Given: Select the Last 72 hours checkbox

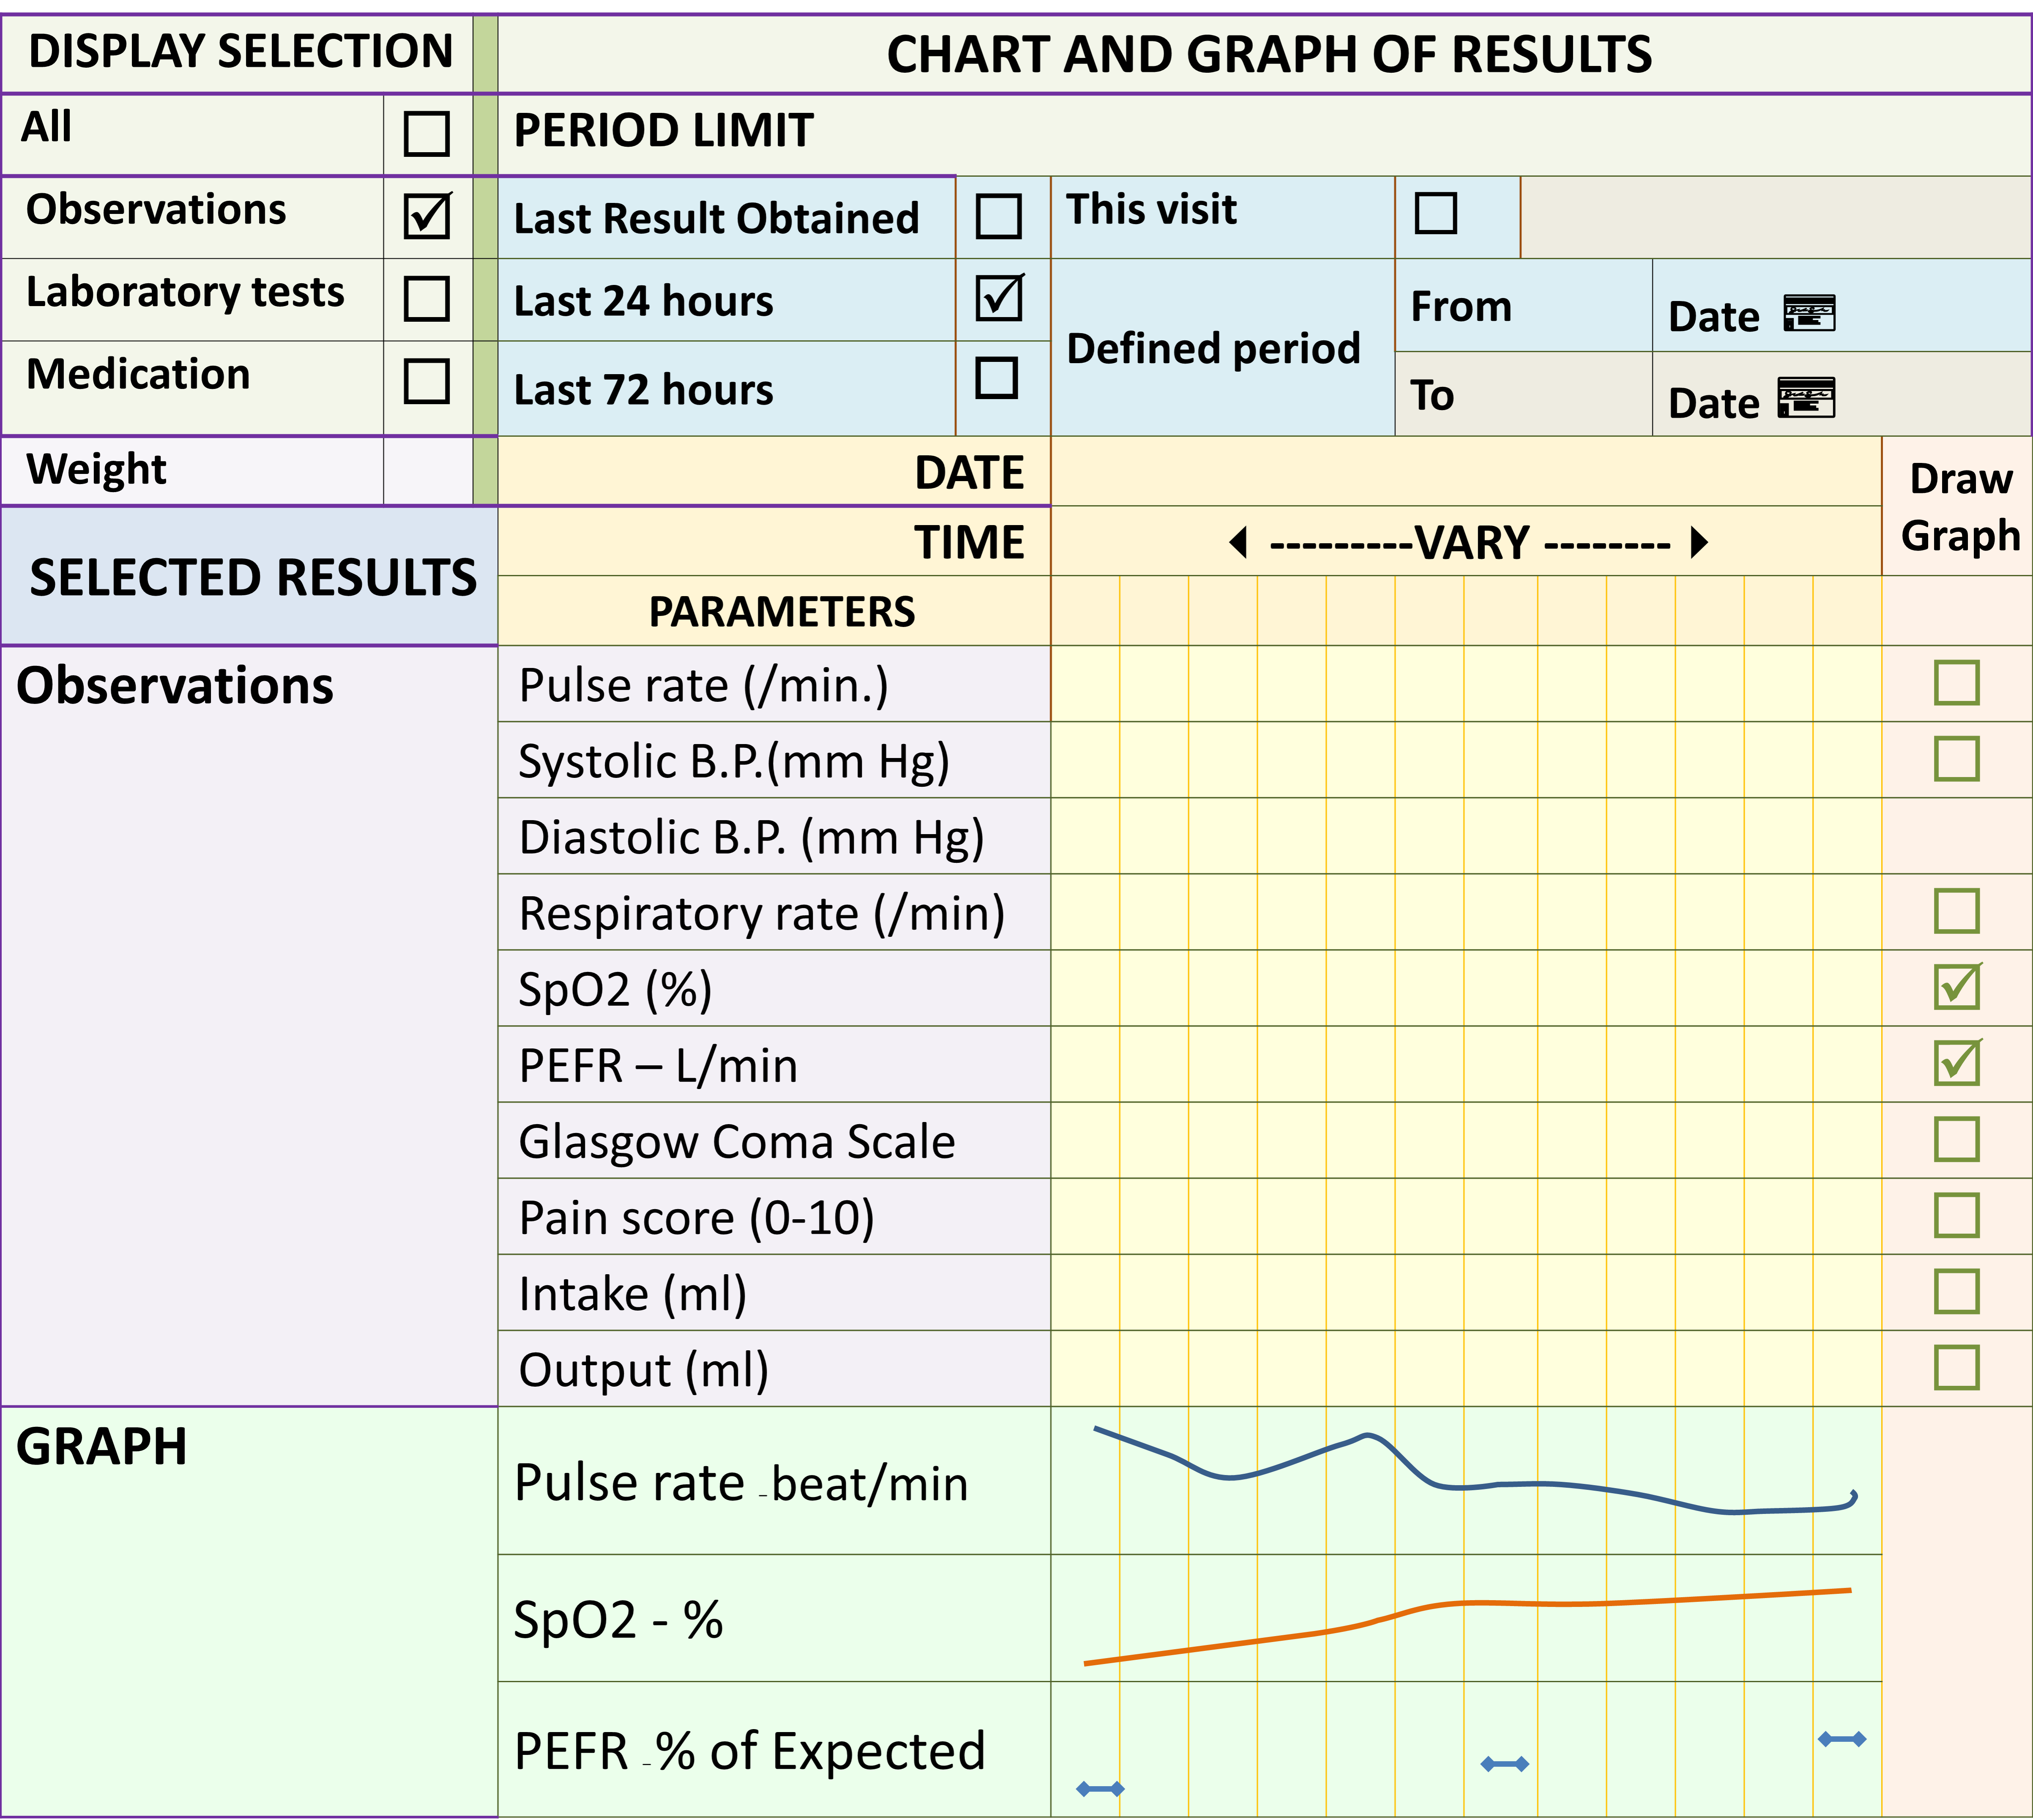Looking at the screenshot, I should [997, 378].
